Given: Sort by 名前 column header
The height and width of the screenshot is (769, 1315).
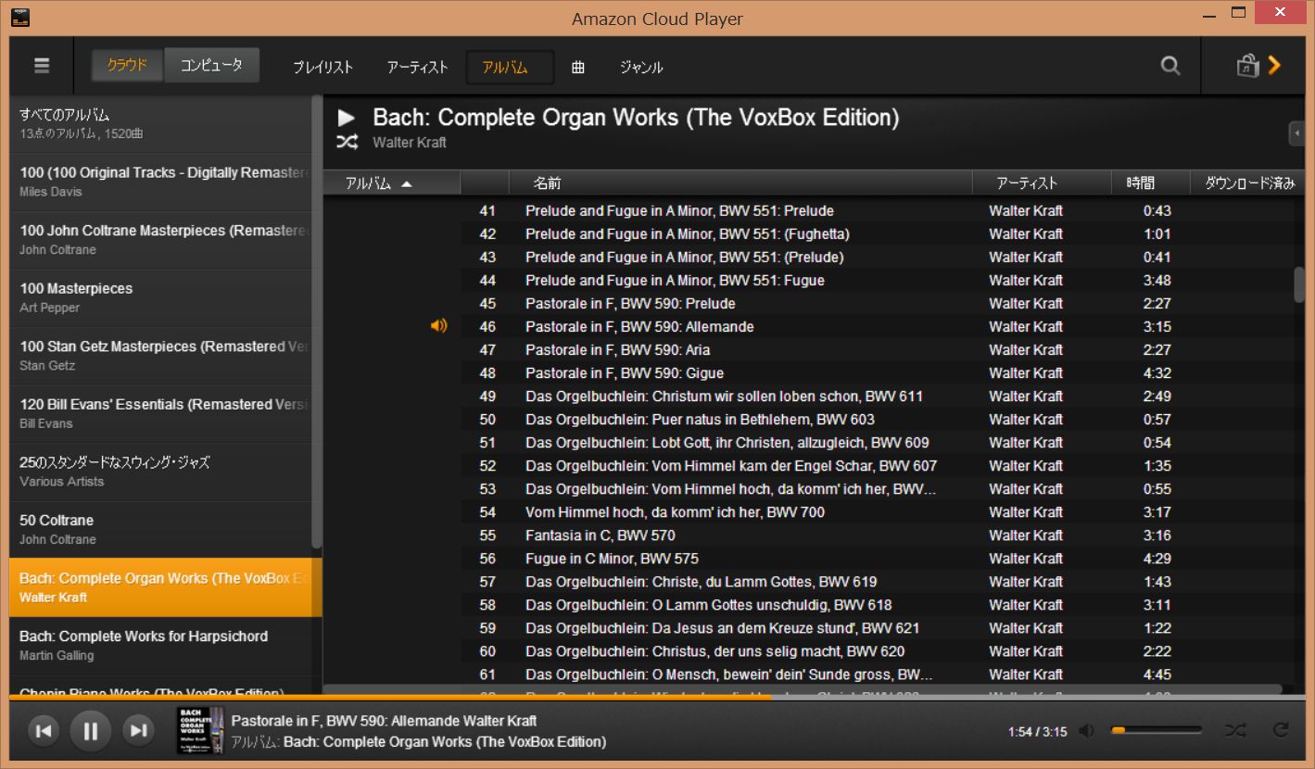Looking at the screenshot, I should pos(740,183).
